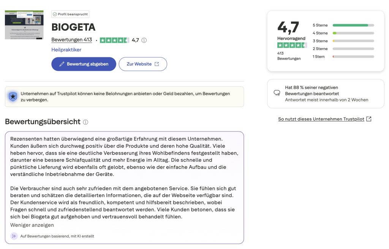Click the info icon next to Bewertungsübersicht

[85, 122]
